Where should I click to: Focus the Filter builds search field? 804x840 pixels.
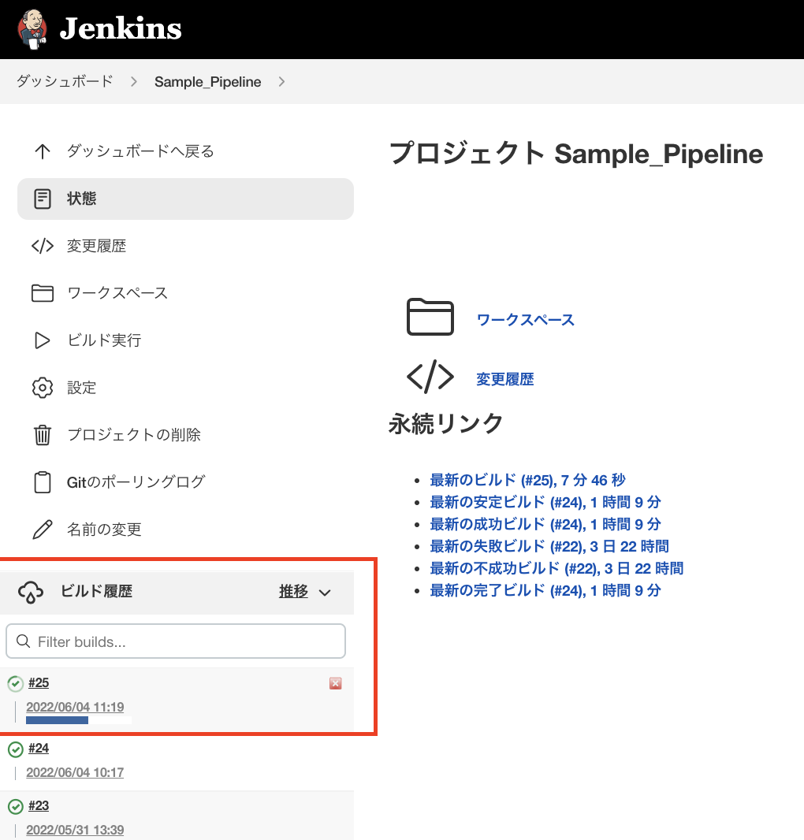coord(176,641)
